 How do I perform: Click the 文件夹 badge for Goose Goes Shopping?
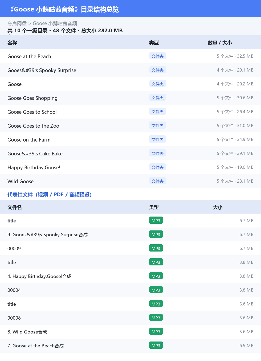(x=158, y=97)
